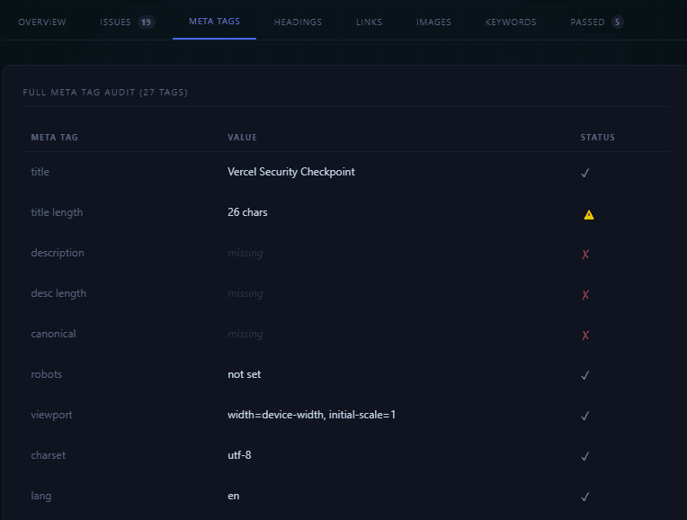Open the Links tab
This screenshot has height=520, width=687.
(369, 22)
